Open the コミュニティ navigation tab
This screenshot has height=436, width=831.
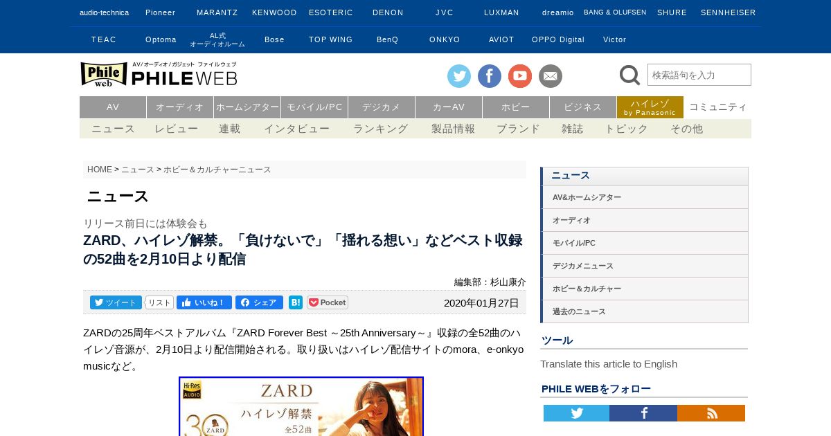[x=718, y=107]
